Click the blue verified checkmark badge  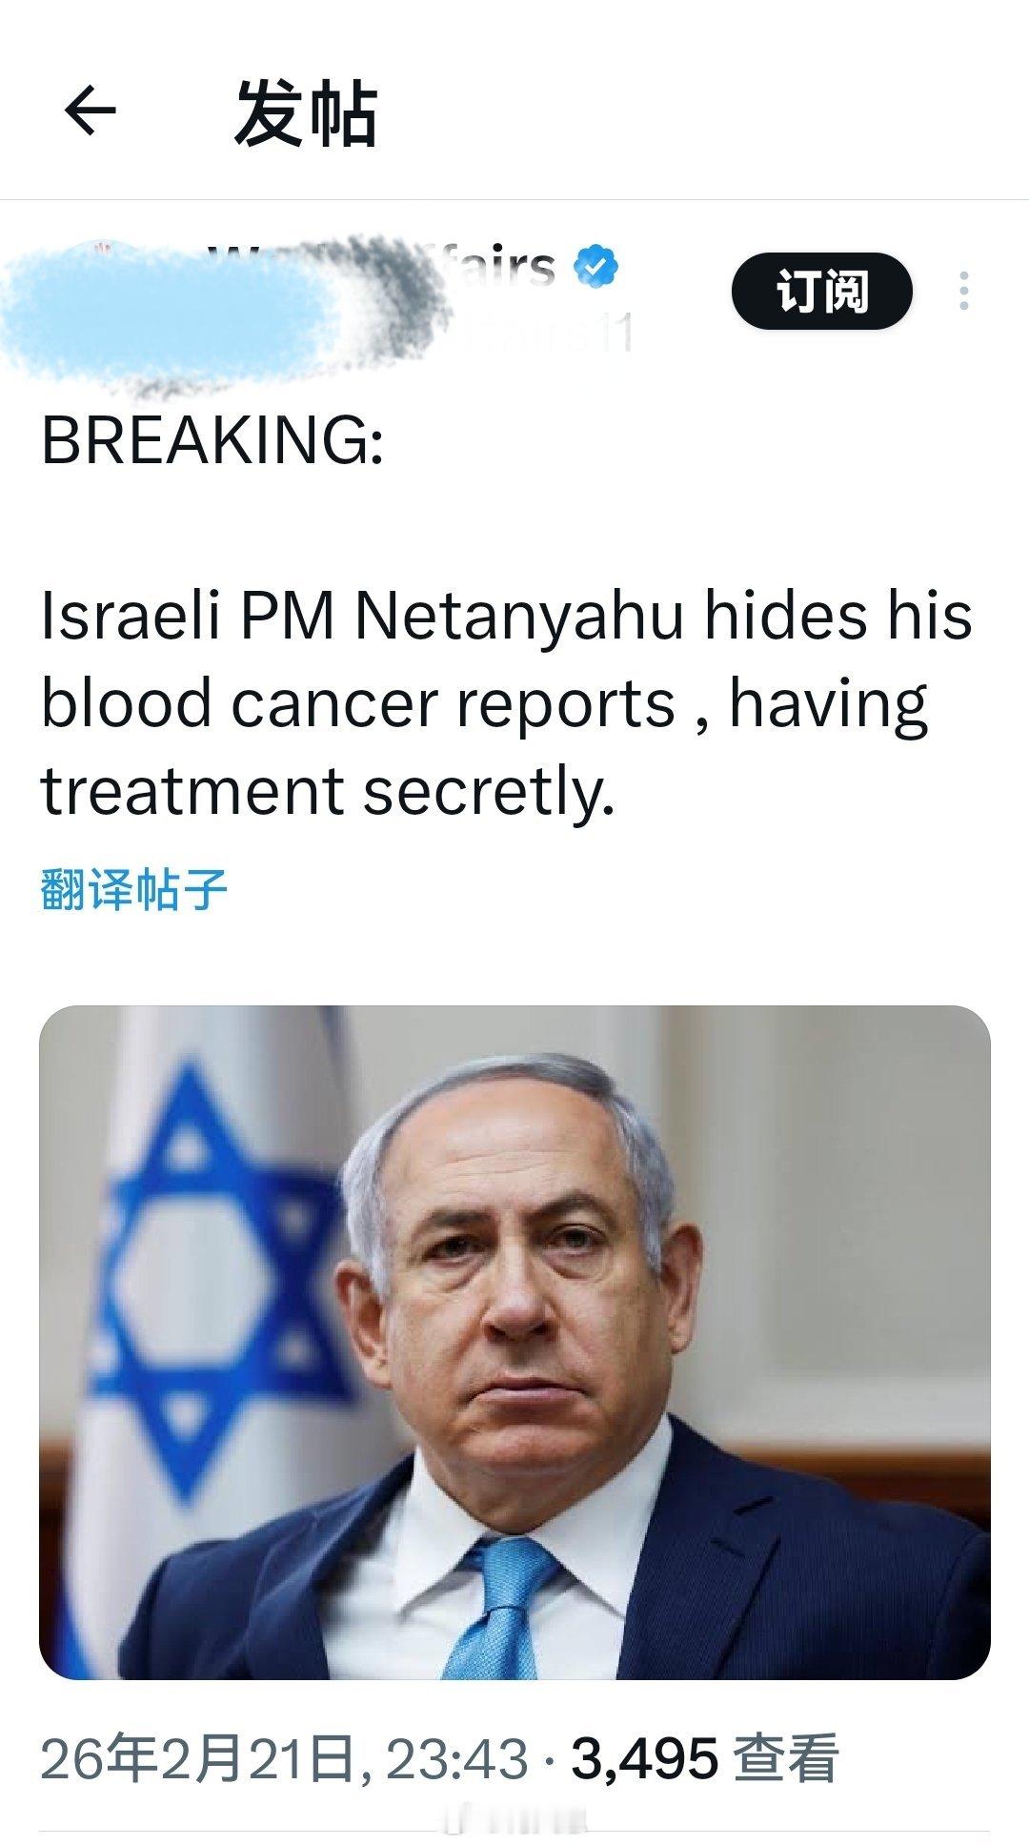click(x=596, y=268)
